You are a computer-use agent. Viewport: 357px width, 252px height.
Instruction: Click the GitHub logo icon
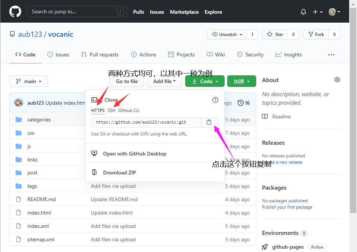click(15, 12)
